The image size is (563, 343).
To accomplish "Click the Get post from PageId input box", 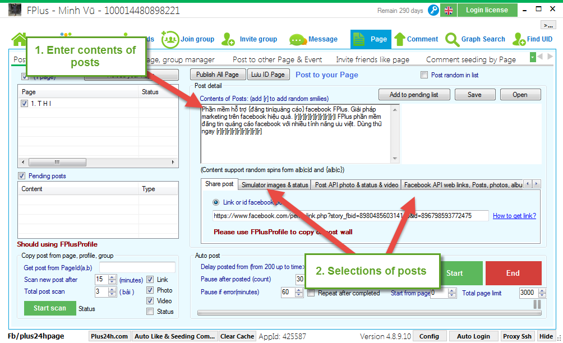I will point(137,267).
